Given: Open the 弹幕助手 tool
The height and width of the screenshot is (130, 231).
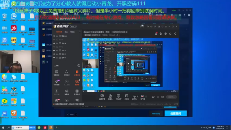Looking at the screenshot, I should click(x=56, y=73).
